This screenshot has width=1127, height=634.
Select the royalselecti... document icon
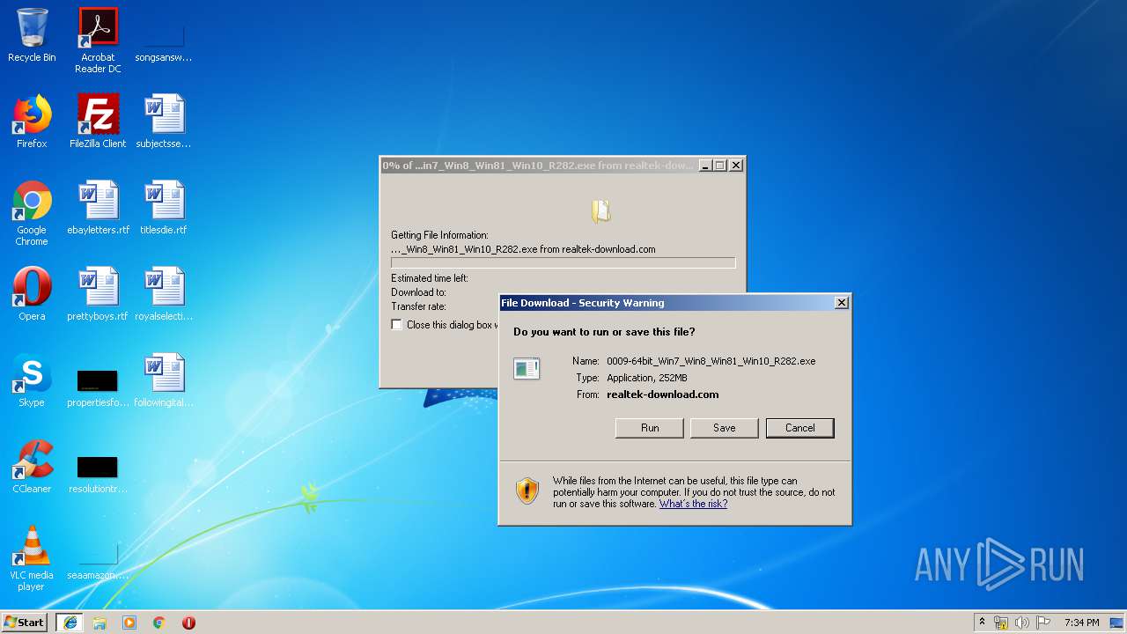click(164, 294)
